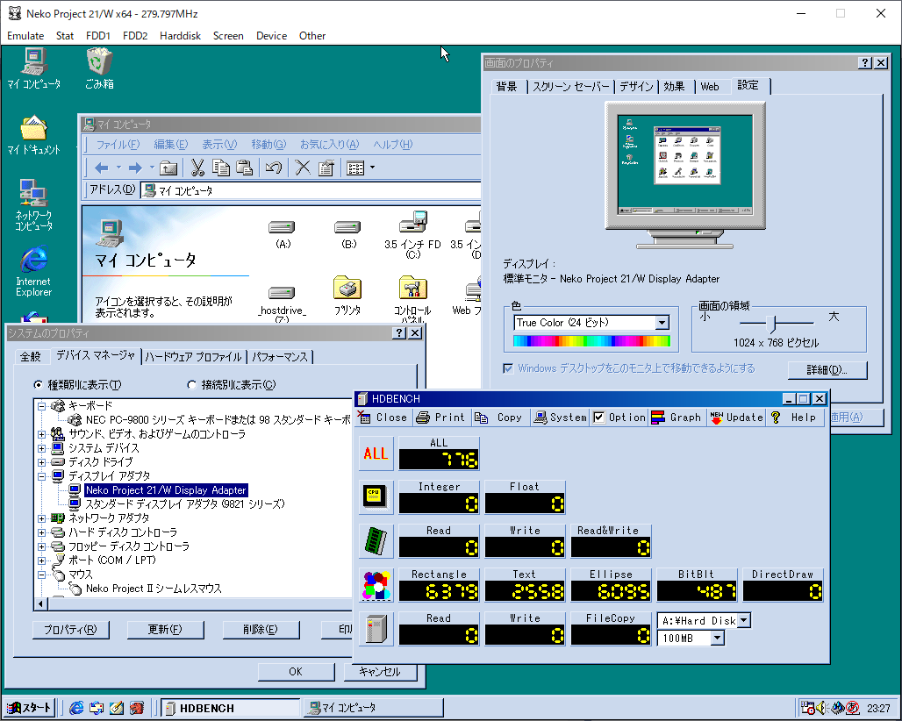The width and height of the screenshot is (902, 721).
Task: Open the Emulate menu
Action: coord(25,36)
